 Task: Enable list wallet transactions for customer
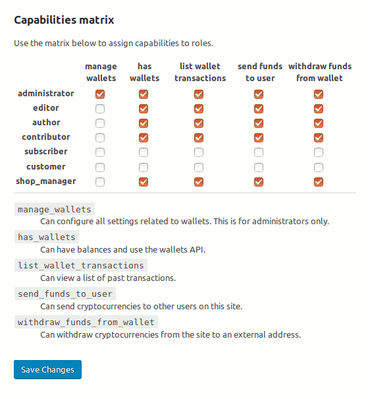tap(199, 167)
